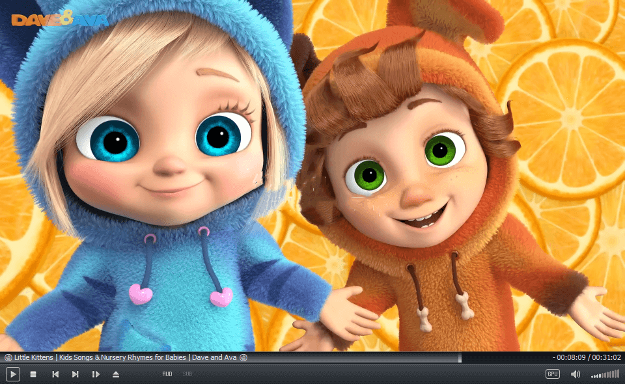The width and height of the screenshot is (625, 384).
Task: Step forward one frame
Action: (x=96, y=374)
